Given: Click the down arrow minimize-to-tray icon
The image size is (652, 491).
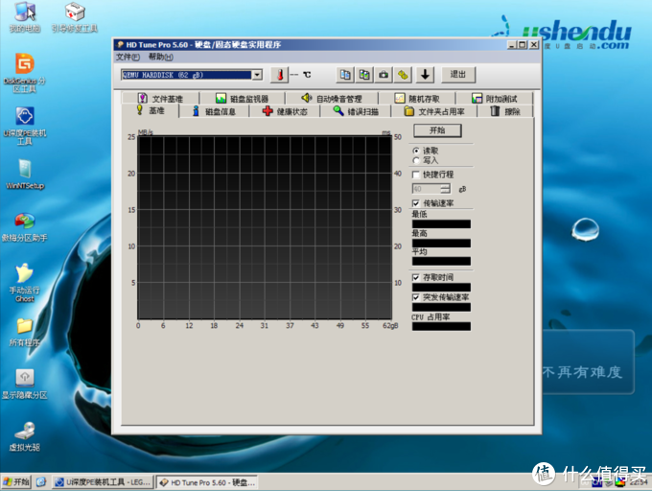Looking at the screenshot, I should pyautogui.click(x=426, y=75).
